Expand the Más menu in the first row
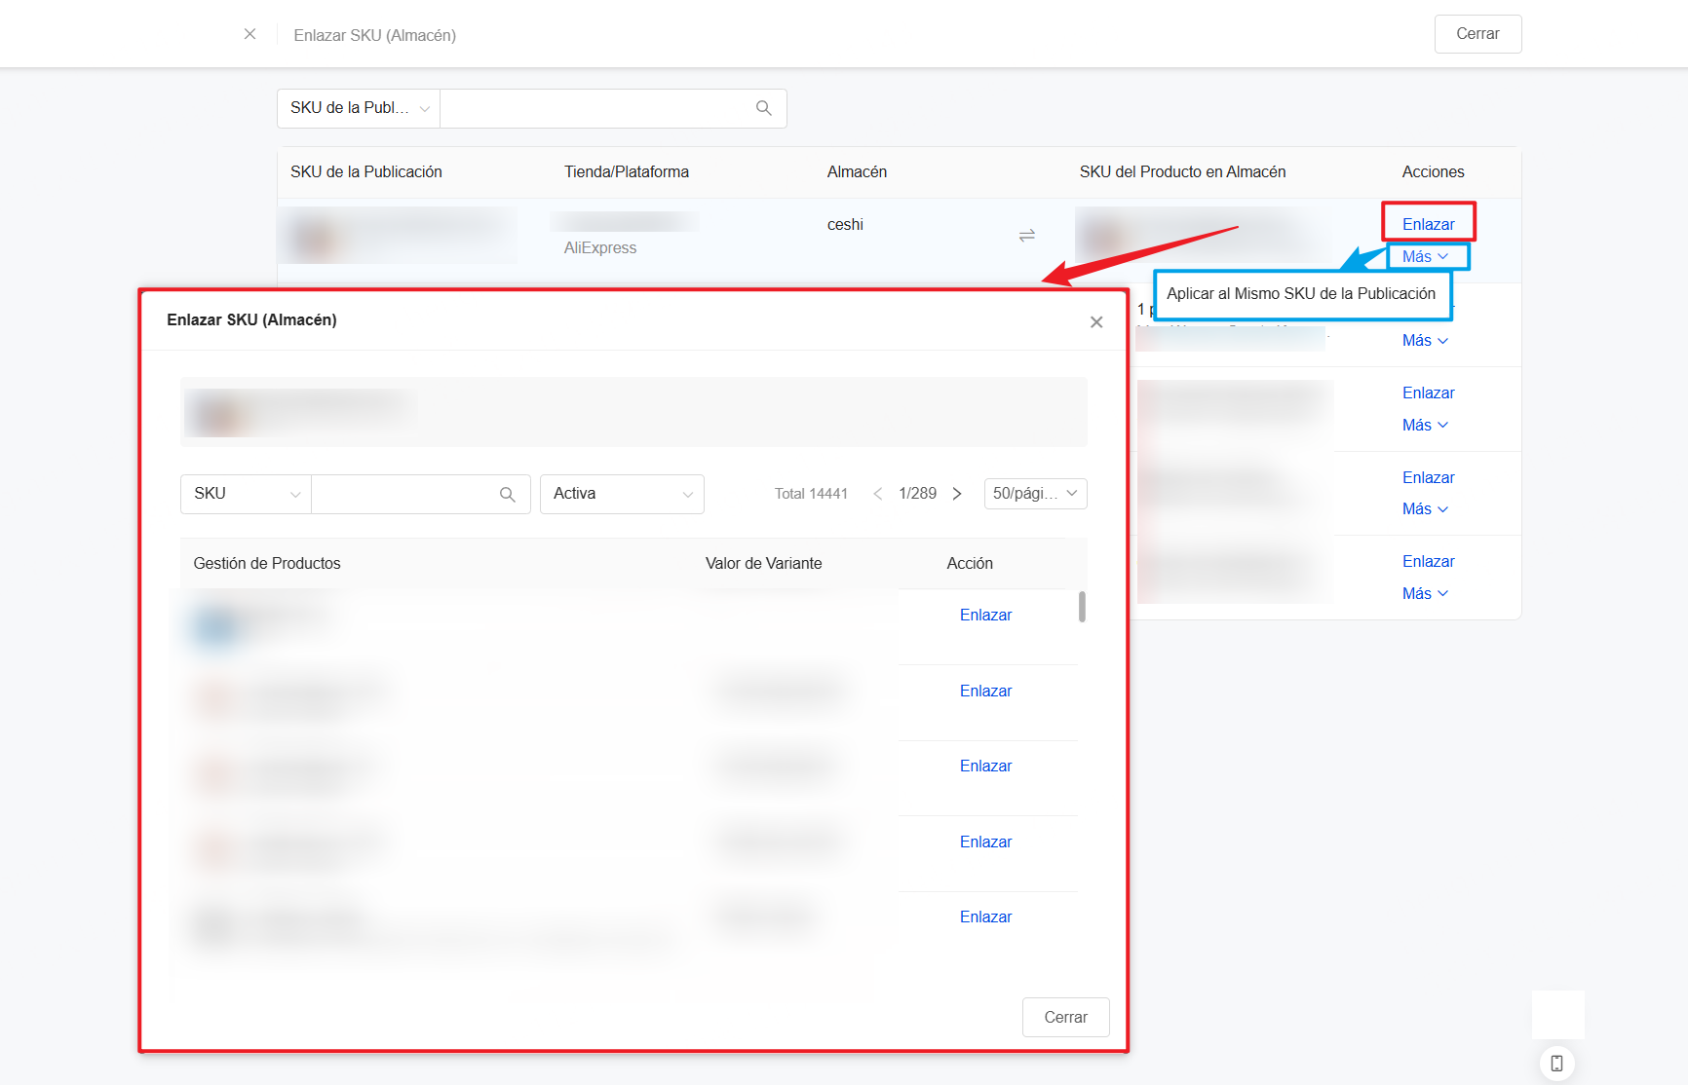Image resolution: width=1688 pixels, height=1085 pixels. tap(1425, 257)
